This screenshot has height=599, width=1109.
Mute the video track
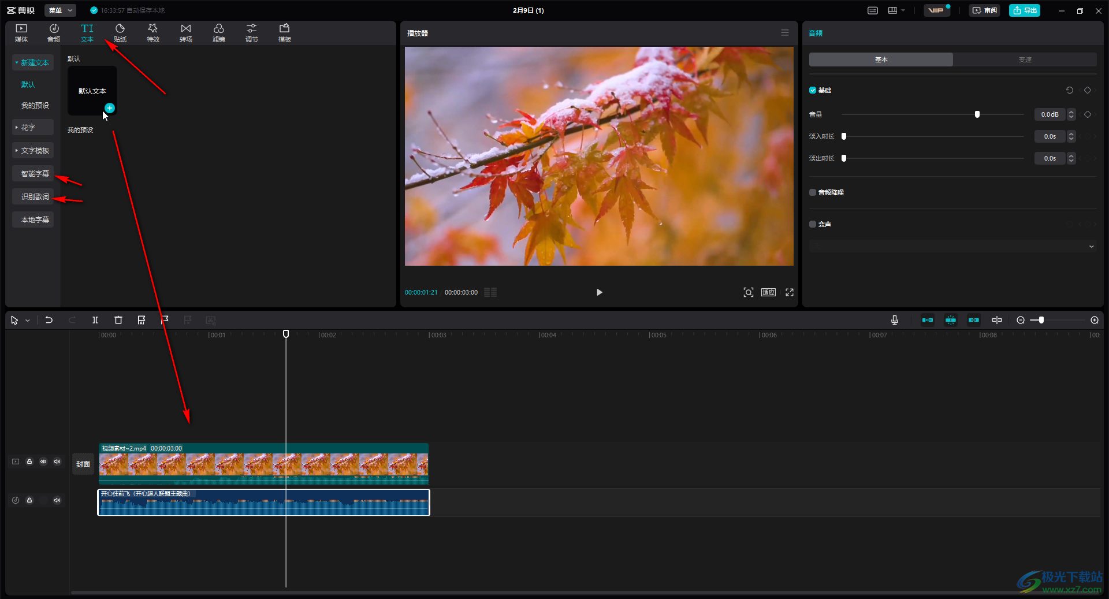(57, 462)
